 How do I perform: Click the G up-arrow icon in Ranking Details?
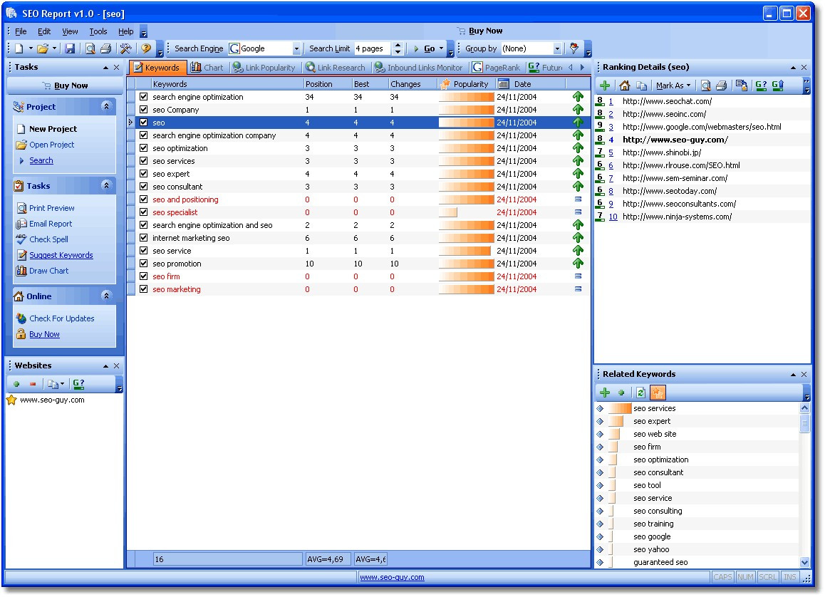click(x=778, y=85)
